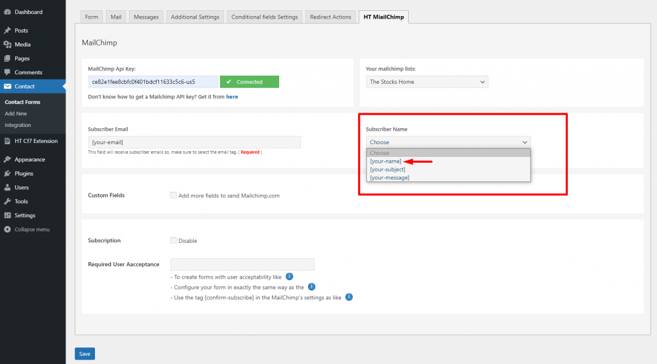Focus the Required User Acceptance text field
The image size is (657, 364).
[242, 265]
